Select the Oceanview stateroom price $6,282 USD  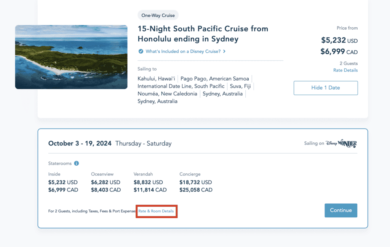pyautogui.click(x=105, y=182)
